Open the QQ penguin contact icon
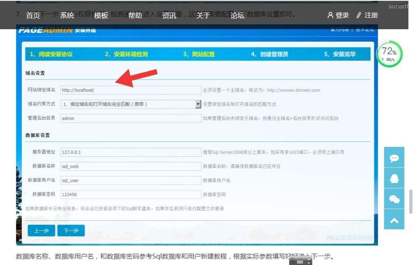The image size is (413, 265). click(394, 178)
